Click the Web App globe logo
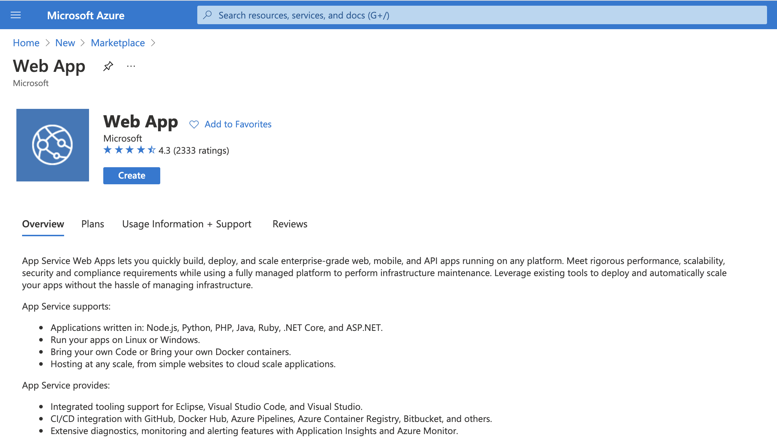The width and height of the screenshot is (777, 444). [52, 145]
